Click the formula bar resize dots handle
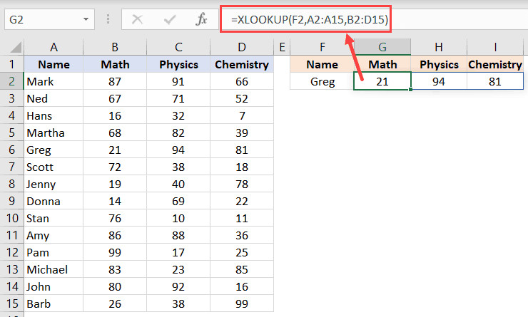 click(x=108, y=19)
